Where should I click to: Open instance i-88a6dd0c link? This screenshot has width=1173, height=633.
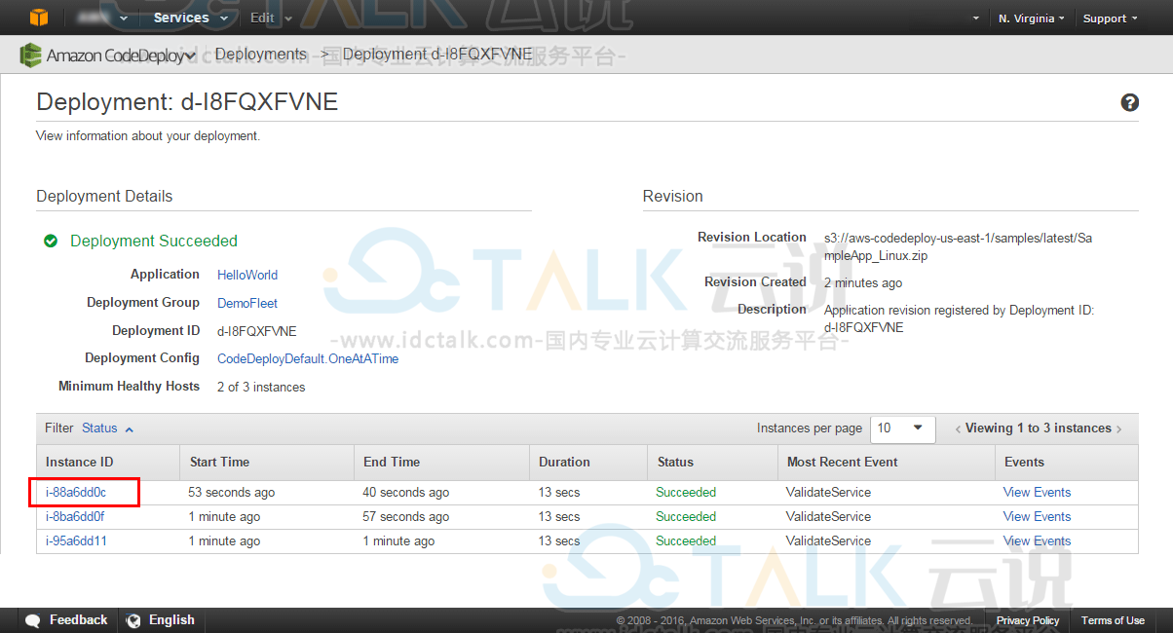[x=76, y=493]
